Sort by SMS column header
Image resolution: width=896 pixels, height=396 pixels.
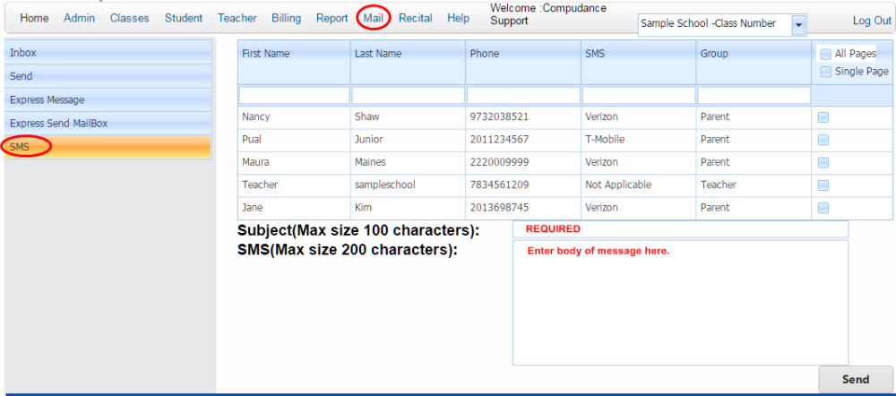(x=639, y=62)
